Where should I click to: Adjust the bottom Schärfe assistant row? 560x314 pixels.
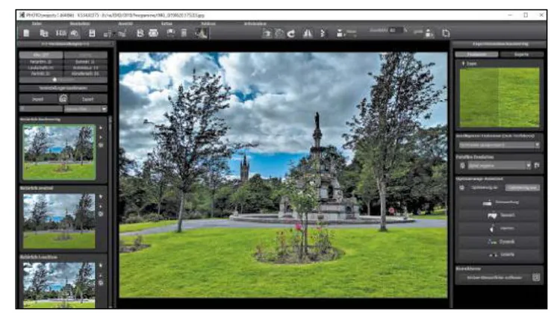[x=500, y=255]
